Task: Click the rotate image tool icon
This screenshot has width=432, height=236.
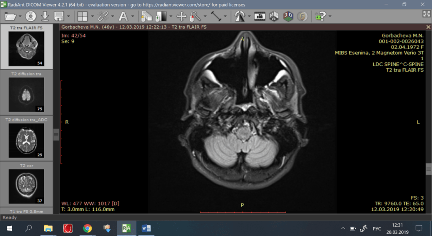Action: point(240,16)
